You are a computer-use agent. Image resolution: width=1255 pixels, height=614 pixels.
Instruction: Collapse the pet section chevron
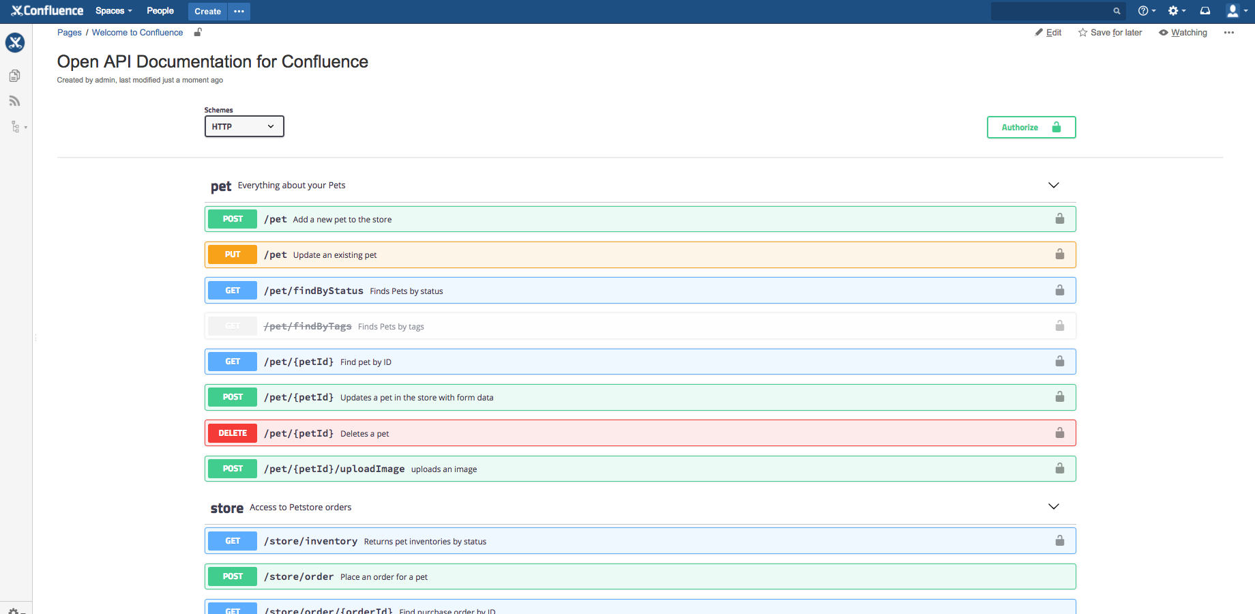[1053, 186]
